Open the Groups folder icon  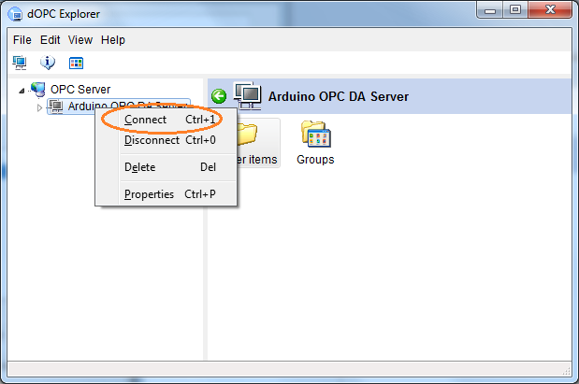315,135
